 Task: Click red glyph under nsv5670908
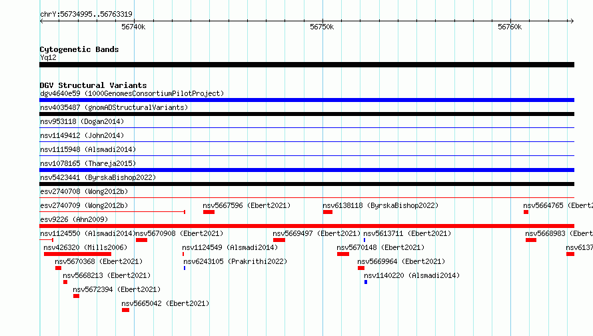pyautogui.click(x=141, y=240)
